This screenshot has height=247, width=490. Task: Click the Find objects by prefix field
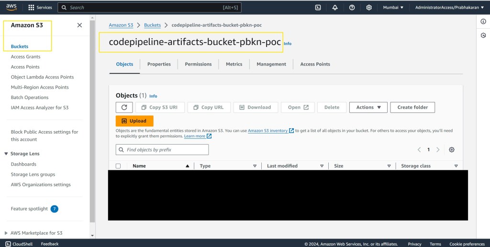point(162,150)
